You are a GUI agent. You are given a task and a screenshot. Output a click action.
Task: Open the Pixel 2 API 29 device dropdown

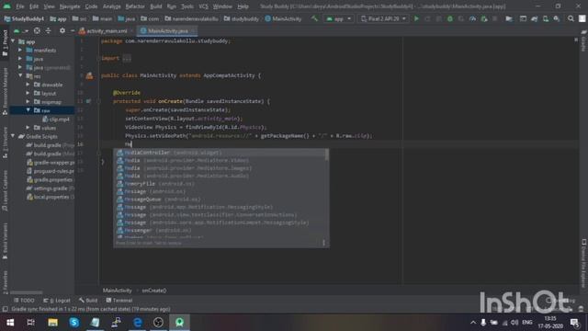(383, 18)
